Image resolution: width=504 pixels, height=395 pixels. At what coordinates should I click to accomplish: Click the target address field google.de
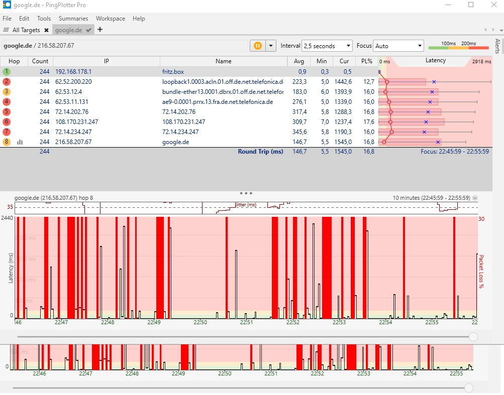[x=125, y=46]
